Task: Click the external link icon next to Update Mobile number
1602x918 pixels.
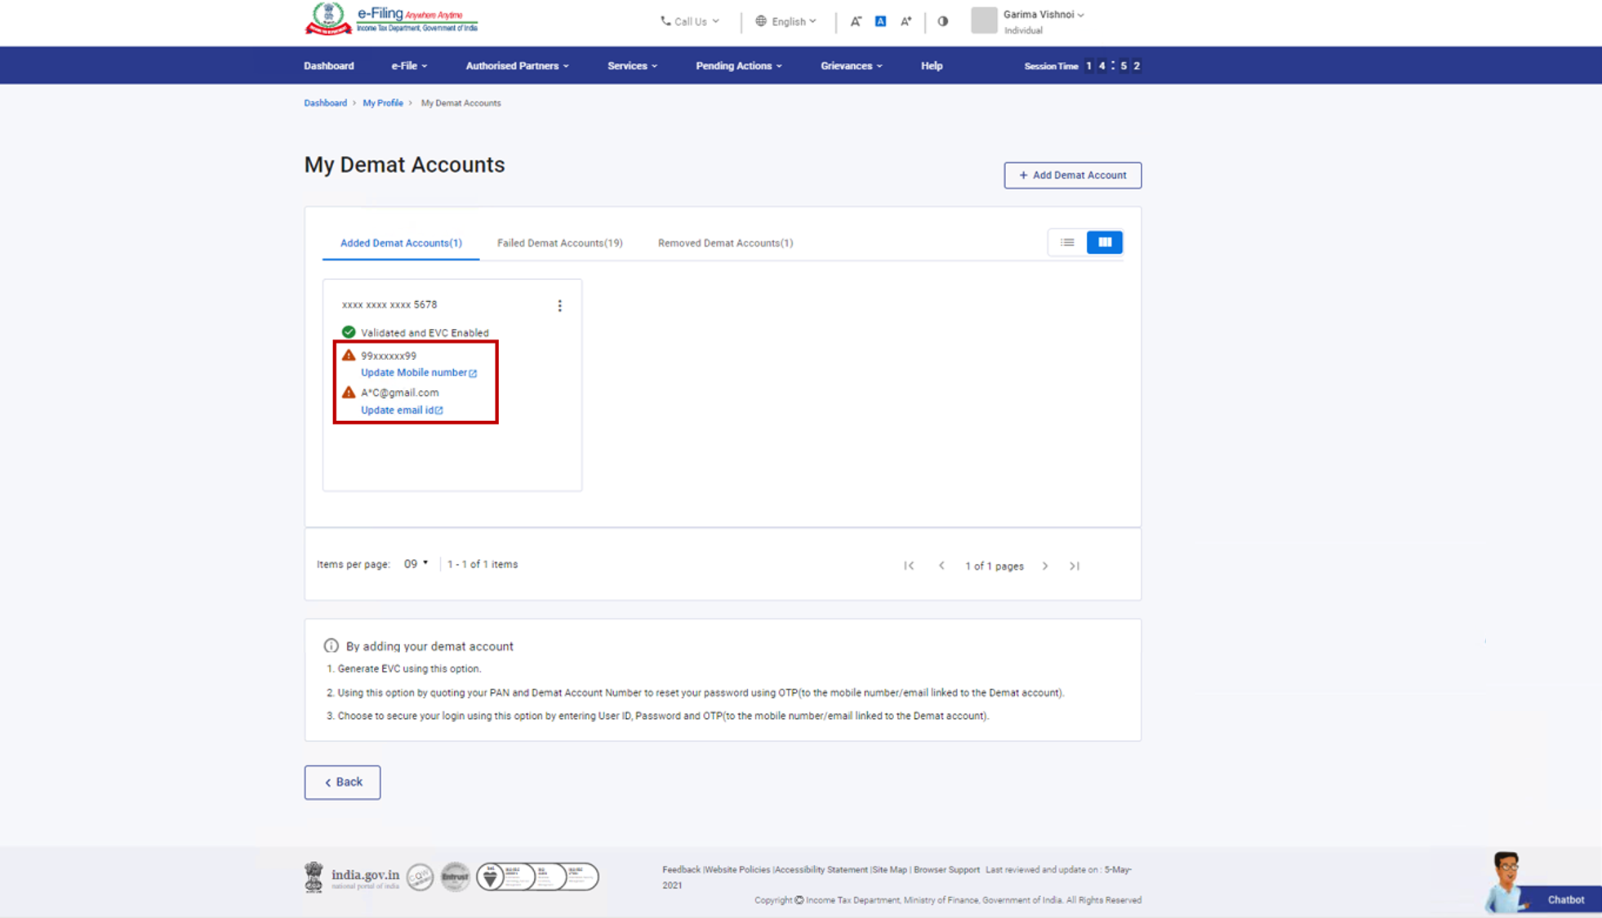Action: click(x=473, y=371)
